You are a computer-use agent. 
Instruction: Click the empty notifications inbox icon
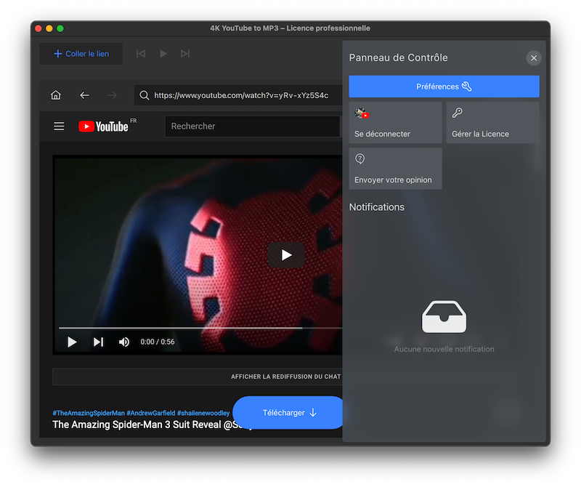444,317
